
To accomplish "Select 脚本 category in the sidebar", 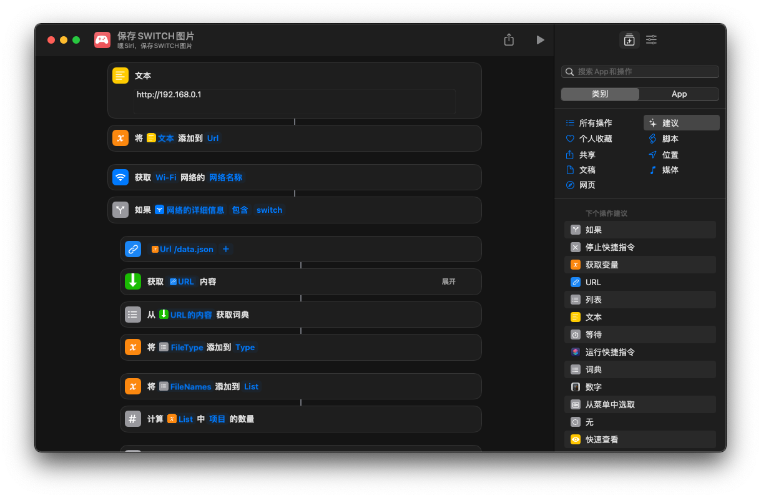I will point(670,139).
